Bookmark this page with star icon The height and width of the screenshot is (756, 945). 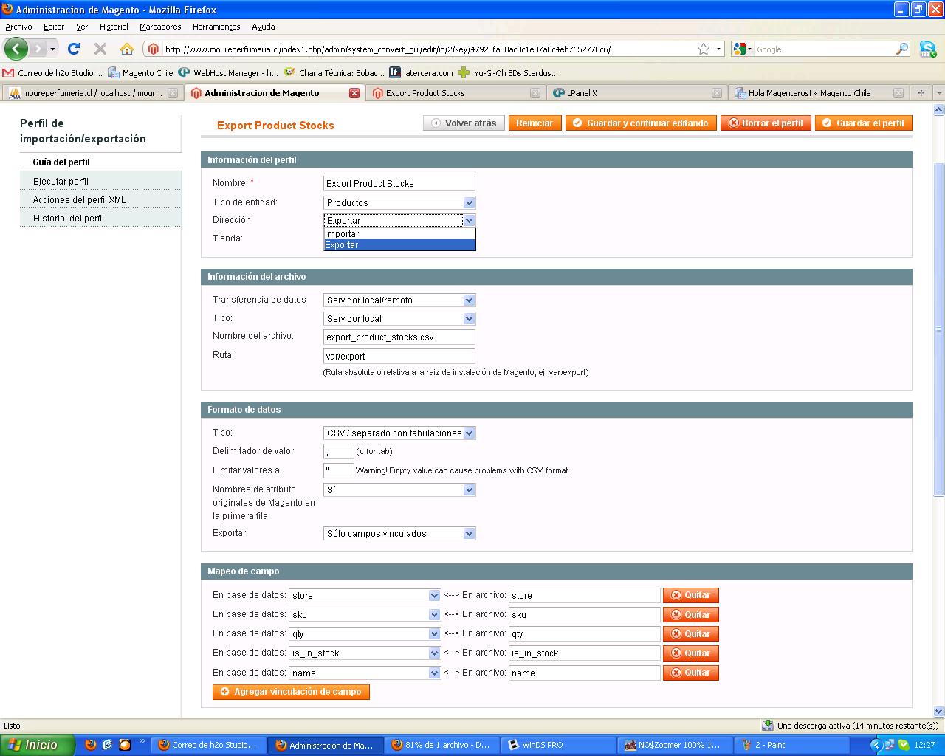[704, 49]
